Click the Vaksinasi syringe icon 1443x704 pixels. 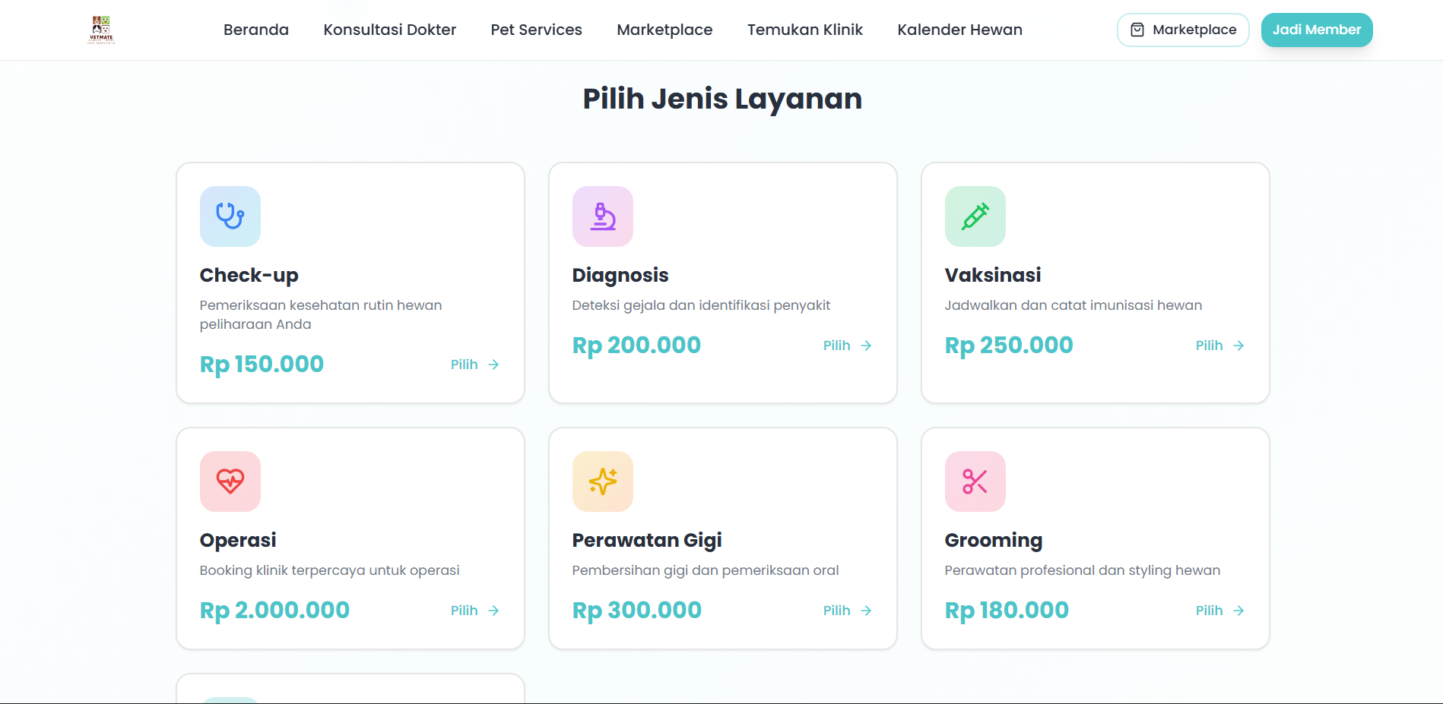[x=975, y=216]
